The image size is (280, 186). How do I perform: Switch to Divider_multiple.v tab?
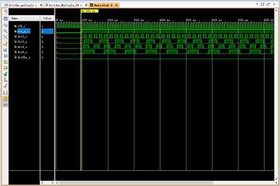pyautogui.click(x=23, y=6)
